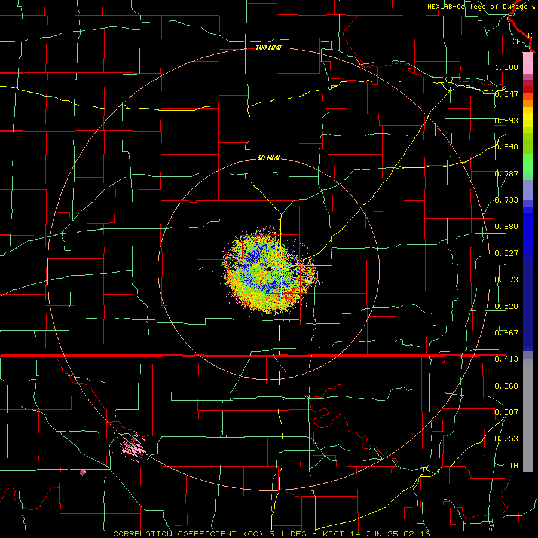The height and width of the screenshot is (538, 538).
Task: Select the 0.573 scale value
Action: pos(506,280)
